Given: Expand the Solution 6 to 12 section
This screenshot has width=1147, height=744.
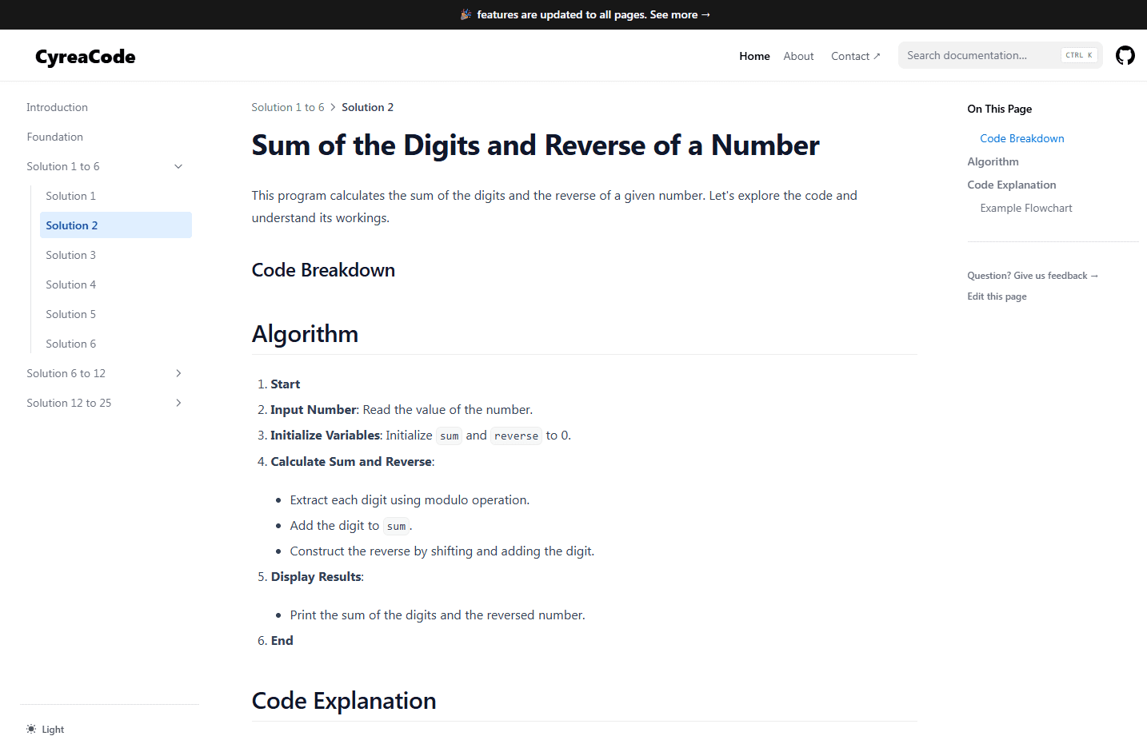Looking at the screenshot, I should pos(178,373).
